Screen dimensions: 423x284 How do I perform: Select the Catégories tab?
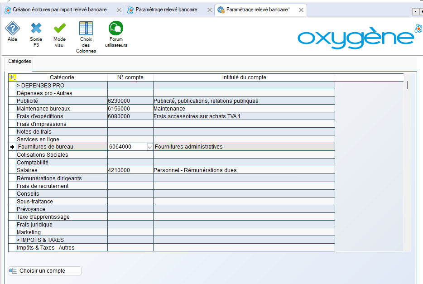pos(19,62)
